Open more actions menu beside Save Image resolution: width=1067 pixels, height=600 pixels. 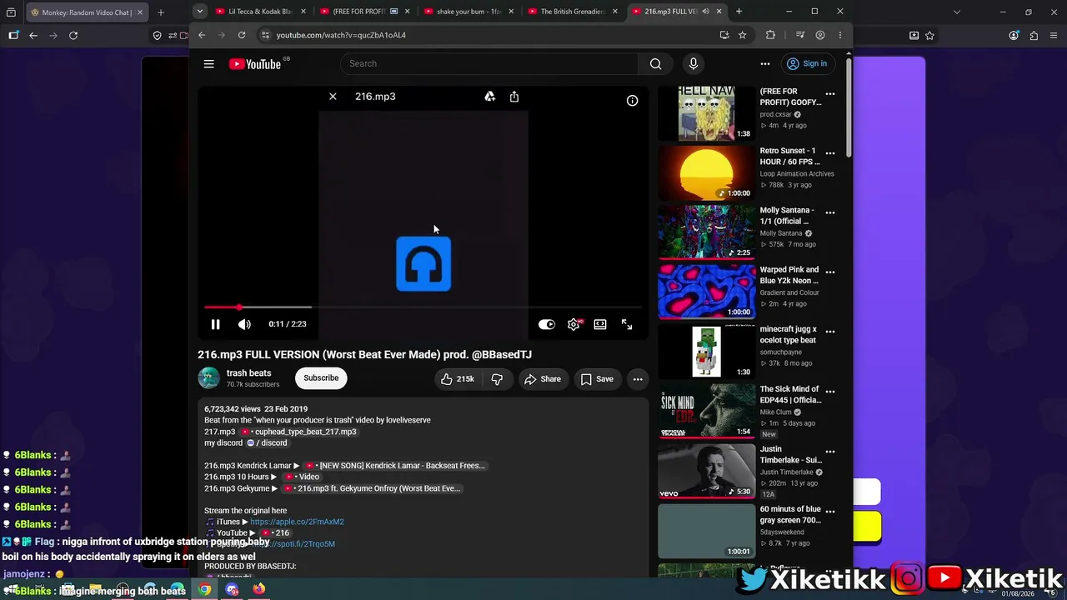(x=638, y=379)
